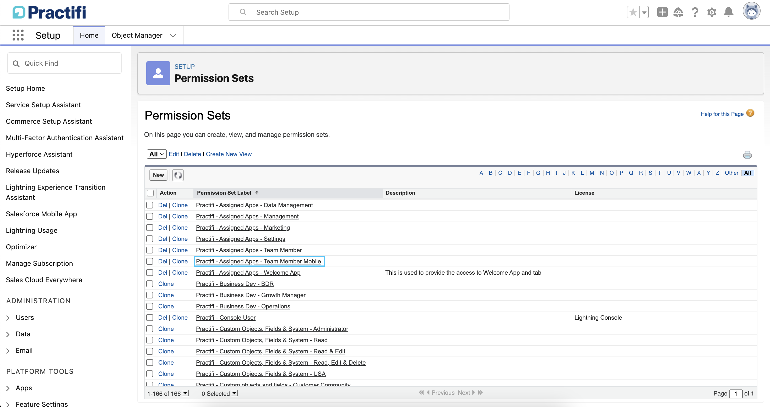Click the Practifi logo

point(49,12)
